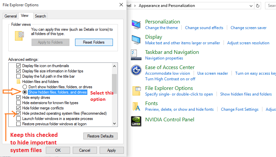Click the folder views icon in dialog

19,36
